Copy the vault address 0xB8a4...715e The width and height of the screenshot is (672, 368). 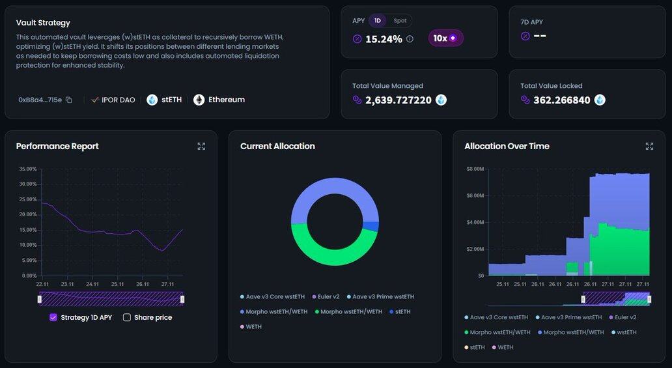click(x=69, y=100)
